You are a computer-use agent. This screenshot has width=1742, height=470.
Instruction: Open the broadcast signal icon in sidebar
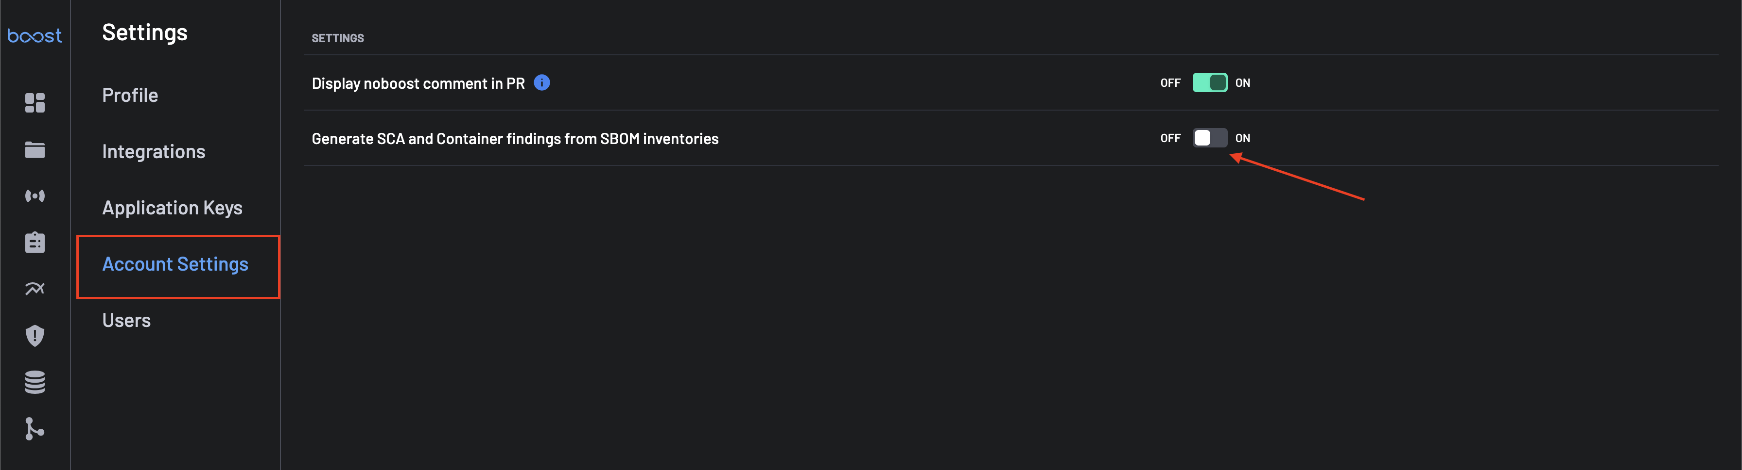pos(35,196)
